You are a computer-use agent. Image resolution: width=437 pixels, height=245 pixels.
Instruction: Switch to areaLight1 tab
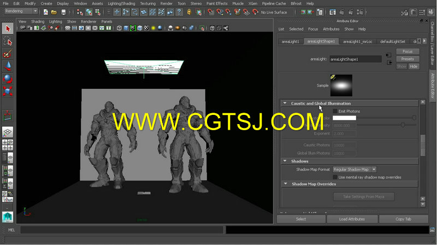coord(290,41)
